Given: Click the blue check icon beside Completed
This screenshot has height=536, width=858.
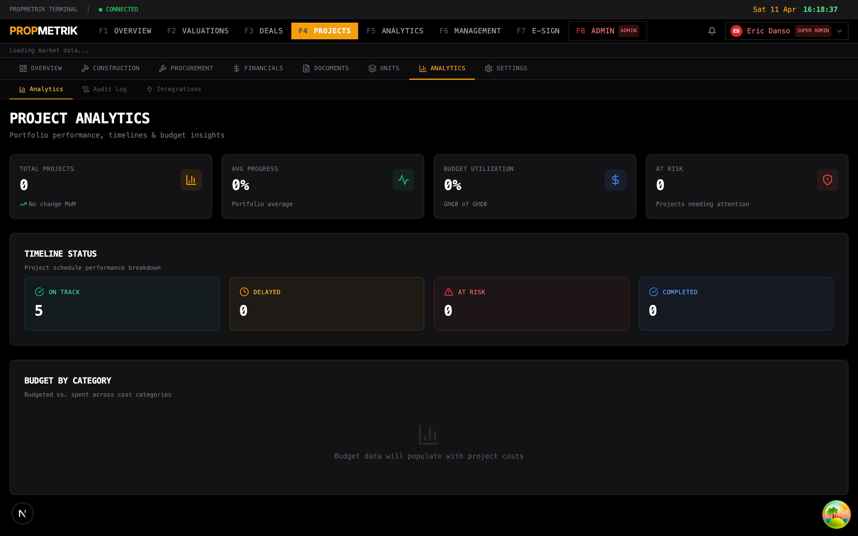Looking at the screenshot, I should pos(653,292).
